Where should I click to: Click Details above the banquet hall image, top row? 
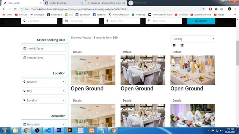(x=77, y=52)
